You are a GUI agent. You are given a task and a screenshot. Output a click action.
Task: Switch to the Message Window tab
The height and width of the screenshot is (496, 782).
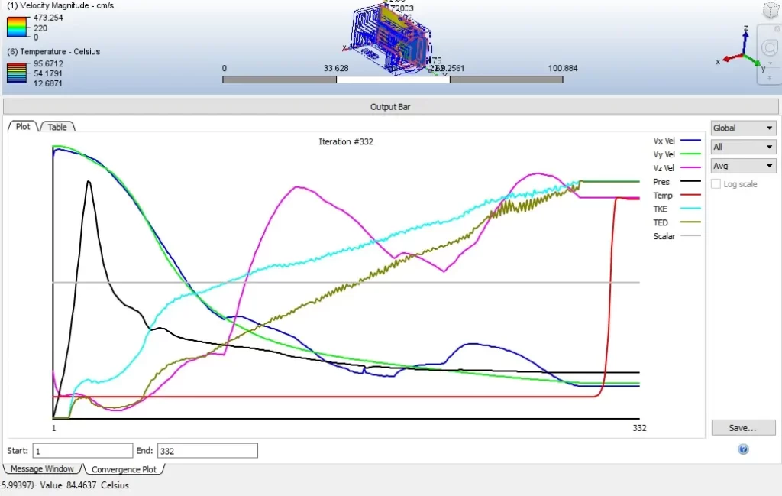[42, 469]
